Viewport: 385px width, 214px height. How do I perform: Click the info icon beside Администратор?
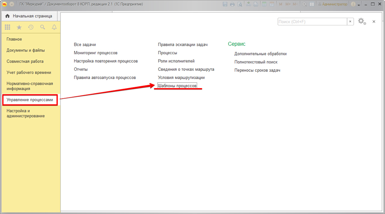353,4
